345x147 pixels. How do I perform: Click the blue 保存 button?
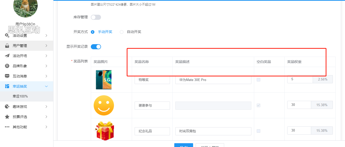pos(183,145)
